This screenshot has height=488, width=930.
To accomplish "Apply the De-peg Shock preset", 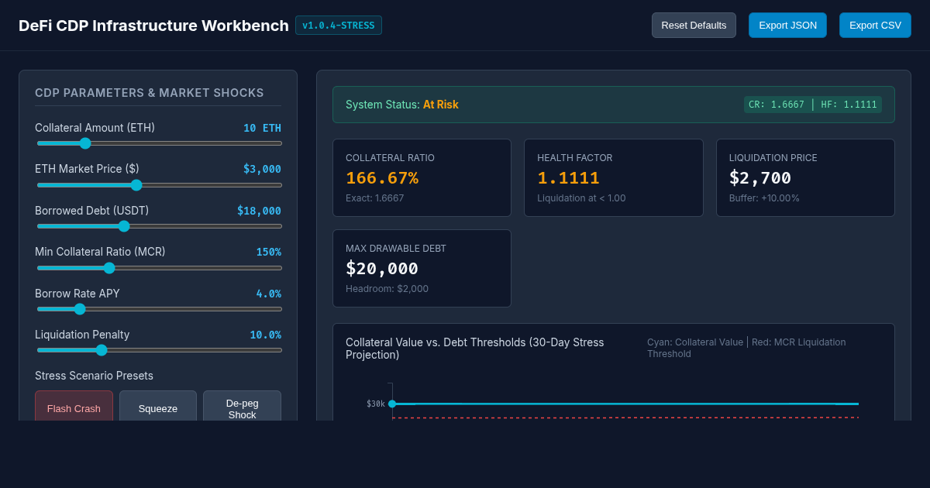I will click(242, 407).
